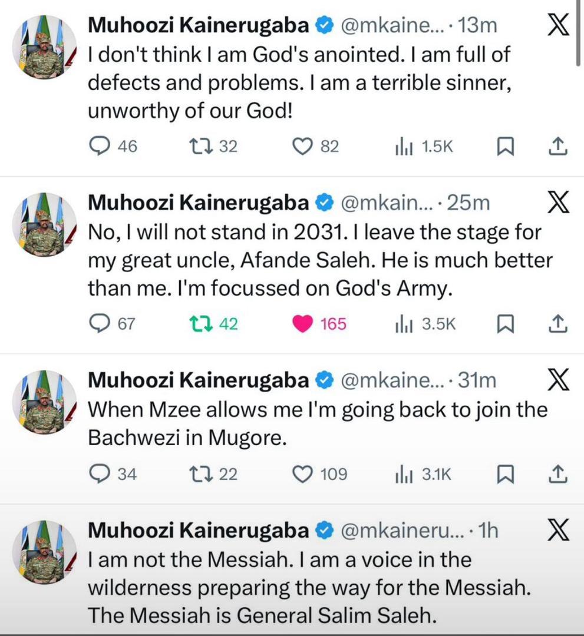The image size is (584, 636).
Task: Open X menu on the 31m tweet
Action: [557, 381]
